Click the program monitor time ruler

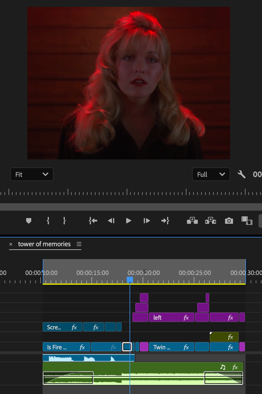(x=131, y=192)
